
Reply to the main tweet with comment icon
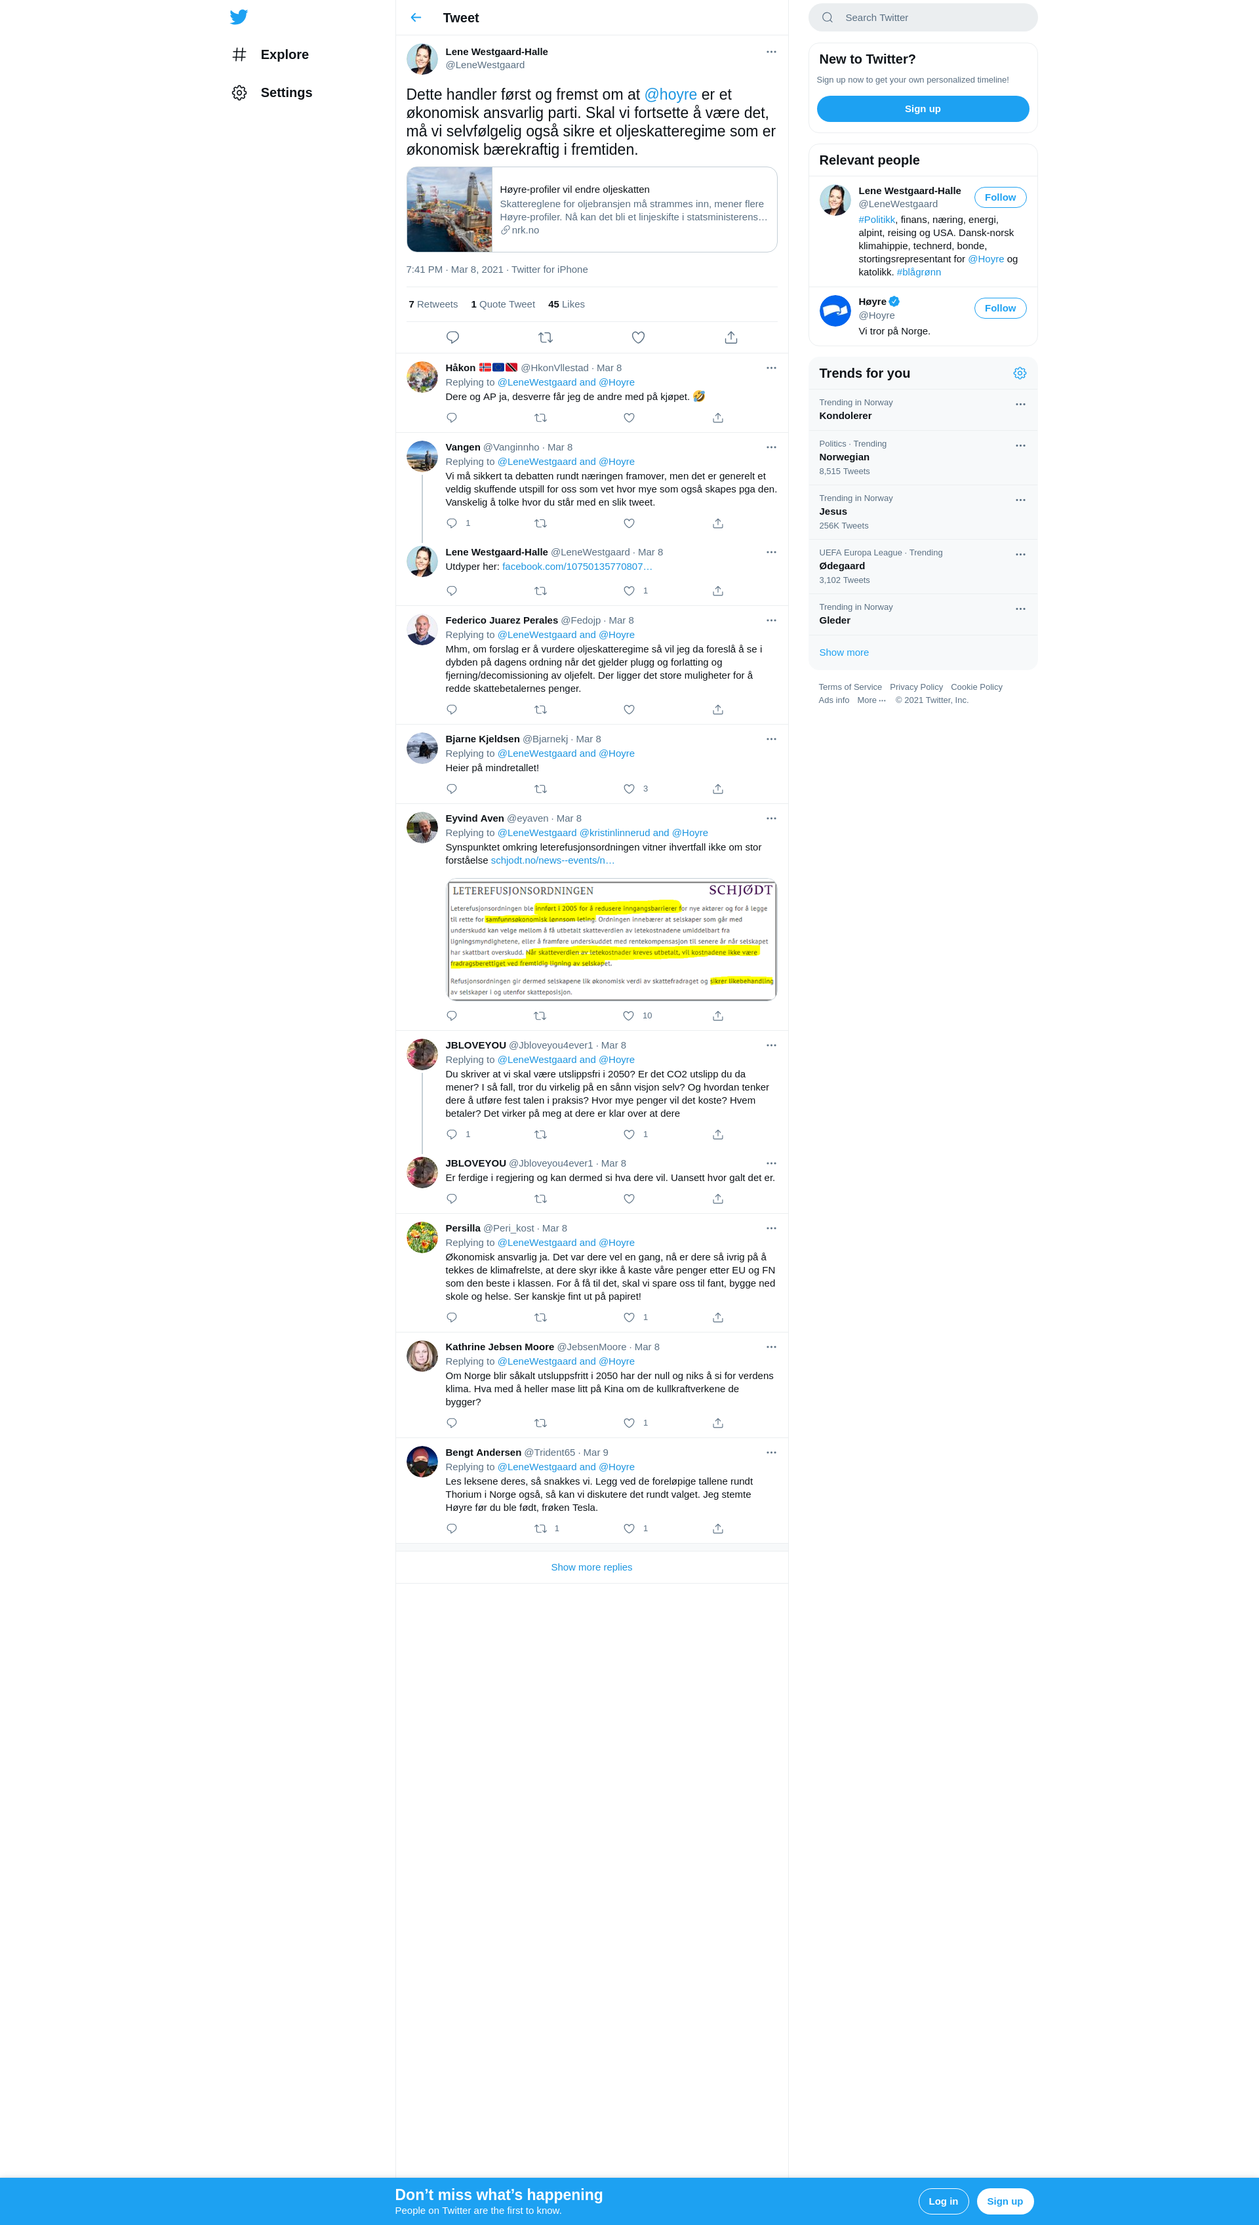[x=452, y=337]
